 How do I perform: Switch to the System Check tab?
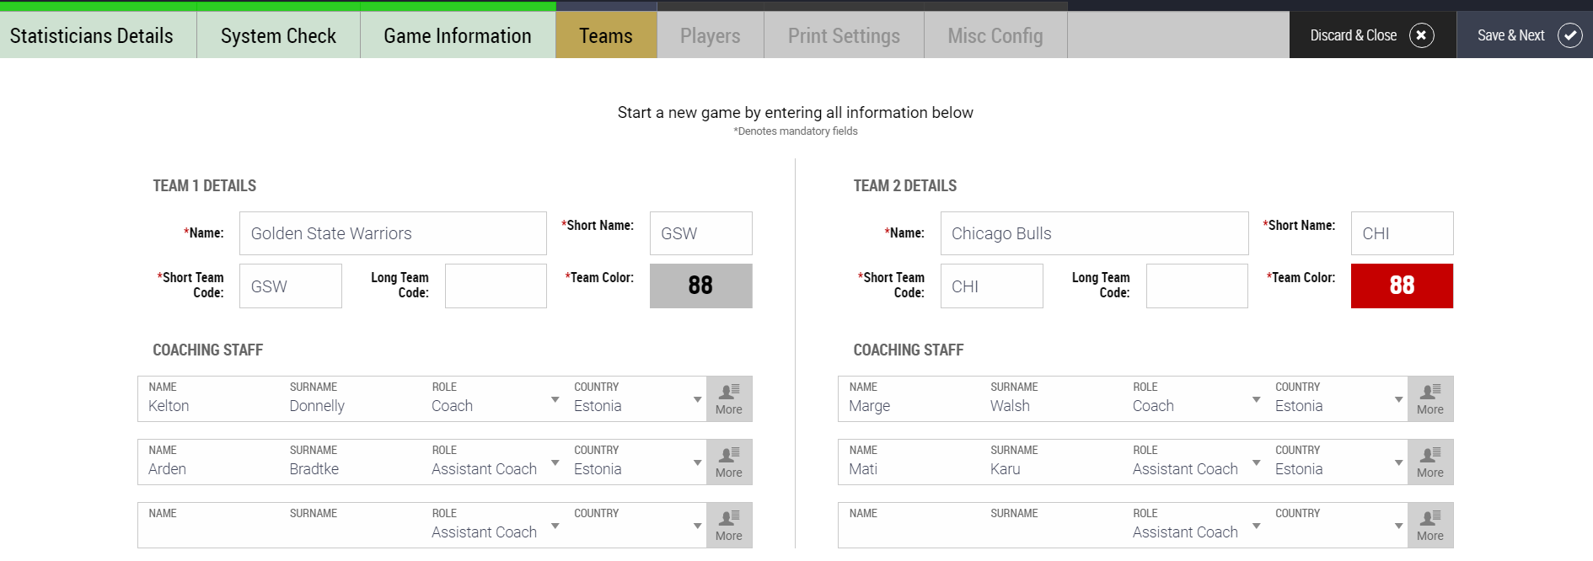coord(278,35)
